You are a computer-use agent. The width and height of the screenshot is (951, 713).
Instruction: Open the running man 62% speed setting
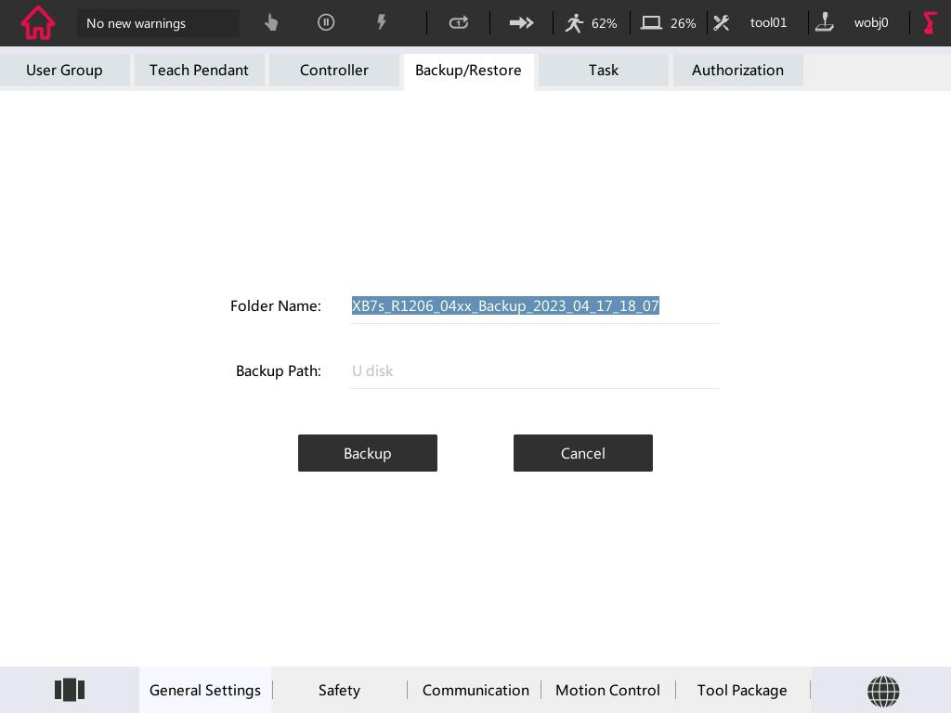[x=592, y=22]
